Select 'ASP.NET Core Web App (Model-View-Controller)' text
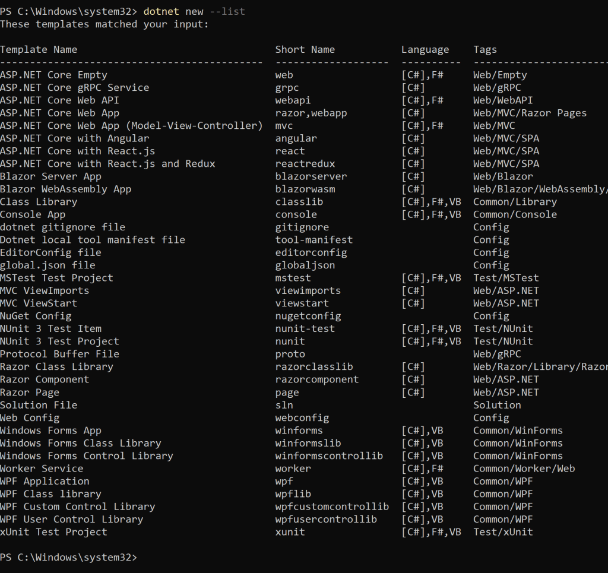The height and width of the screenshot is (573, 608). pyautogui.click(x=131, y=126)
